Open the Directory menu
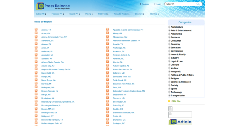Image resolution: width=239 pixels, height=126 pixels. pyautogui.click(x=139, y=14)
